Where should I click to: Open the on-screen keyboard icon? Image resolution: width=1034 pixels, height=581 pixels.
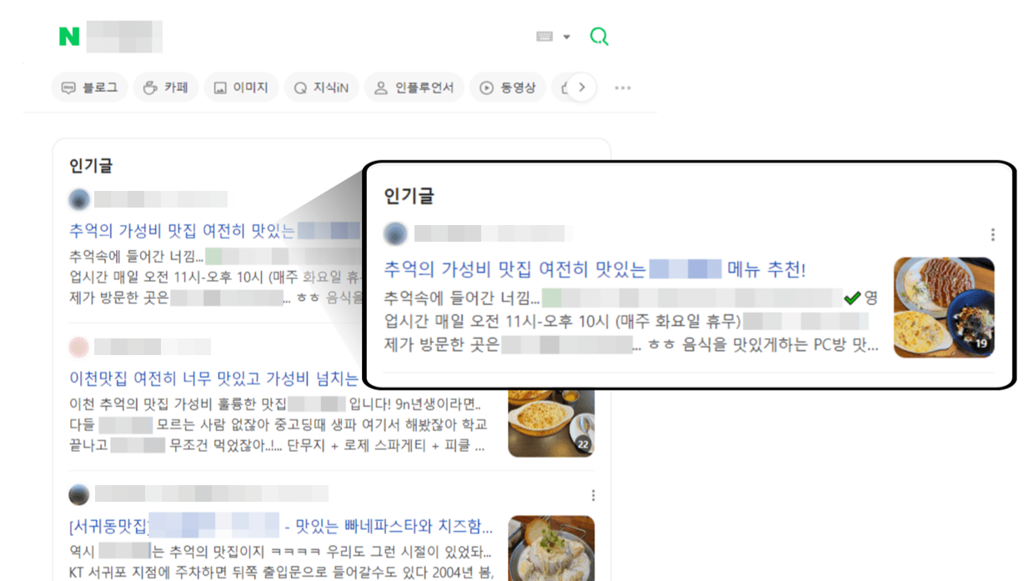(545, 37)
